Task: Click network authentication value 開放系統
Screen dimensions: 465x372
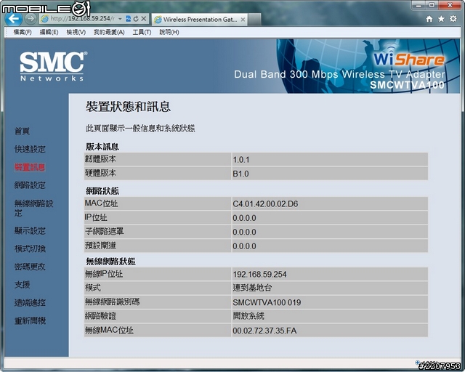Action: [x=248, y=316]
